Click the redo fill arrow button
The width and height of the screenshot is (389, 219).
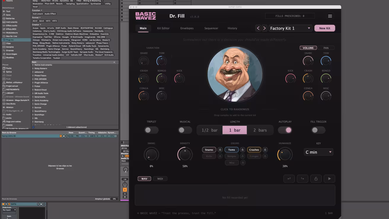[x=302, y=179]
